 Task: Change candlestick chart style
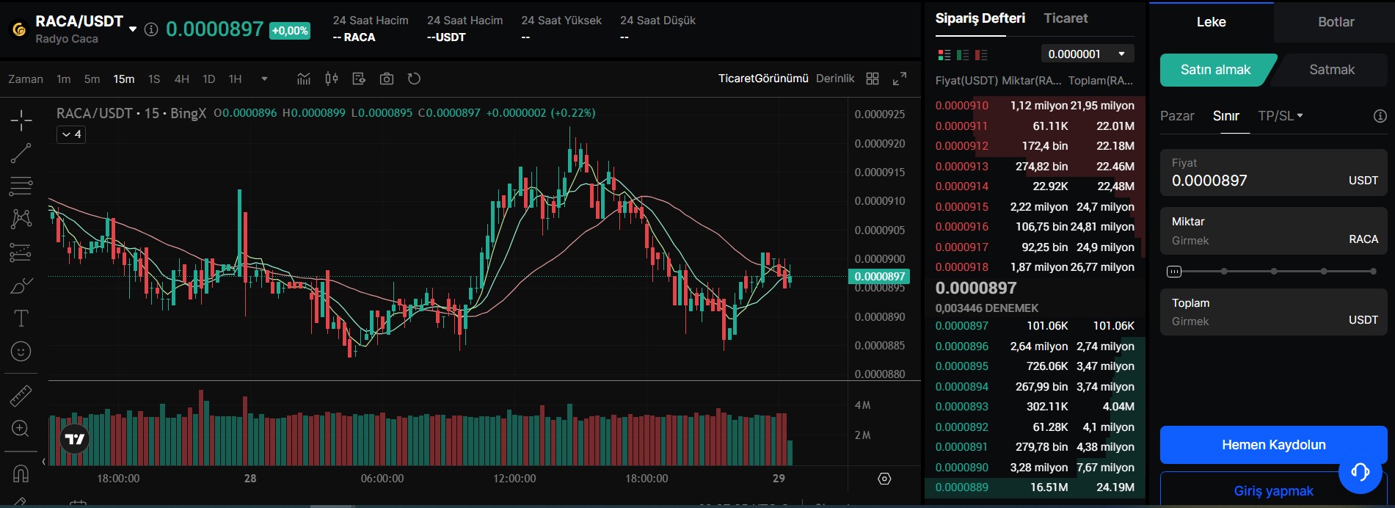[332, 79]
